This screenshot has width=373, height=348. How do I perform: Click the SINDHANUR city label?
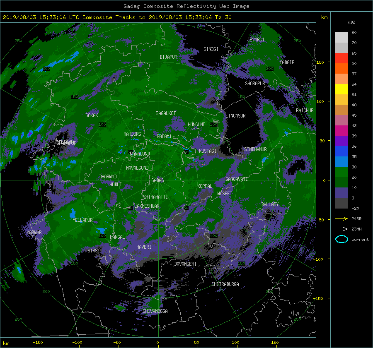pos(255,149)
